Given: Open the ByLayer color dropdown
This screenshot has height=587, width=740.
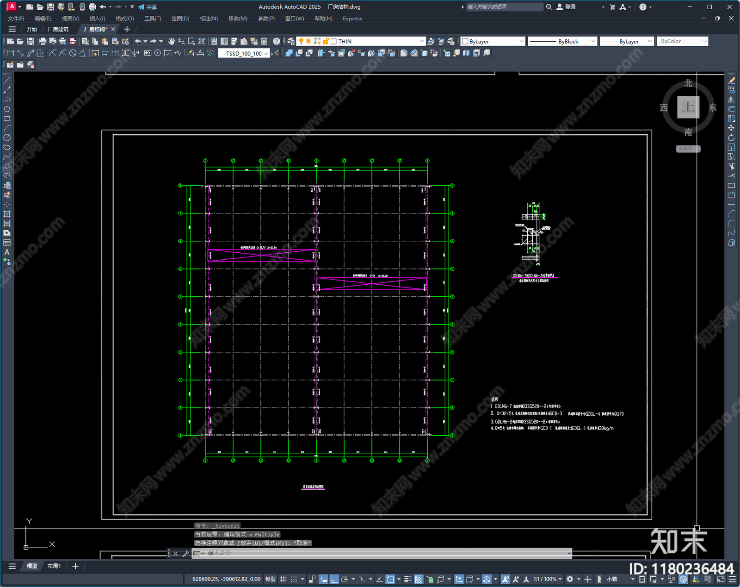Looking at the screenshot, I should coord(521,41).
